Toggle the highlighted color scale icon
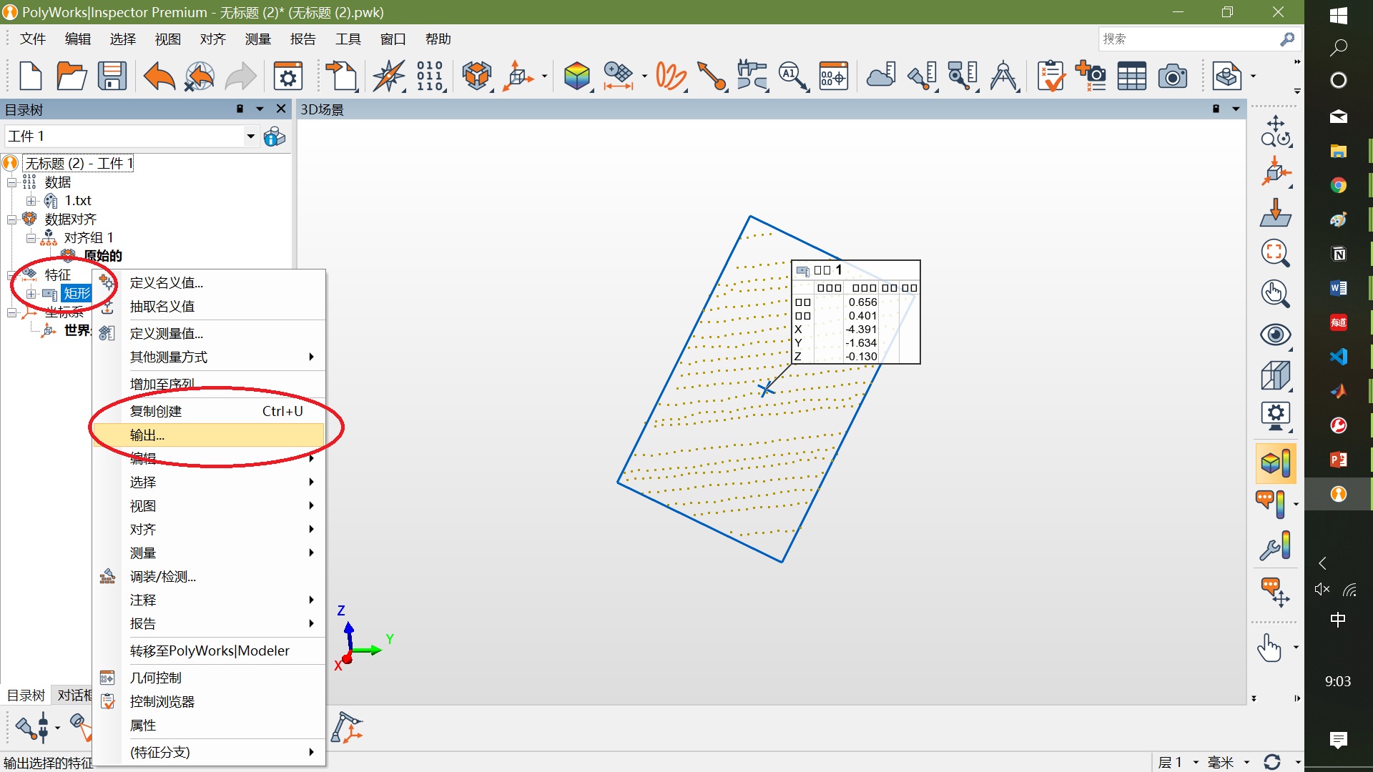Screen dimensions: 1373x772 [x=1275, y=463]
